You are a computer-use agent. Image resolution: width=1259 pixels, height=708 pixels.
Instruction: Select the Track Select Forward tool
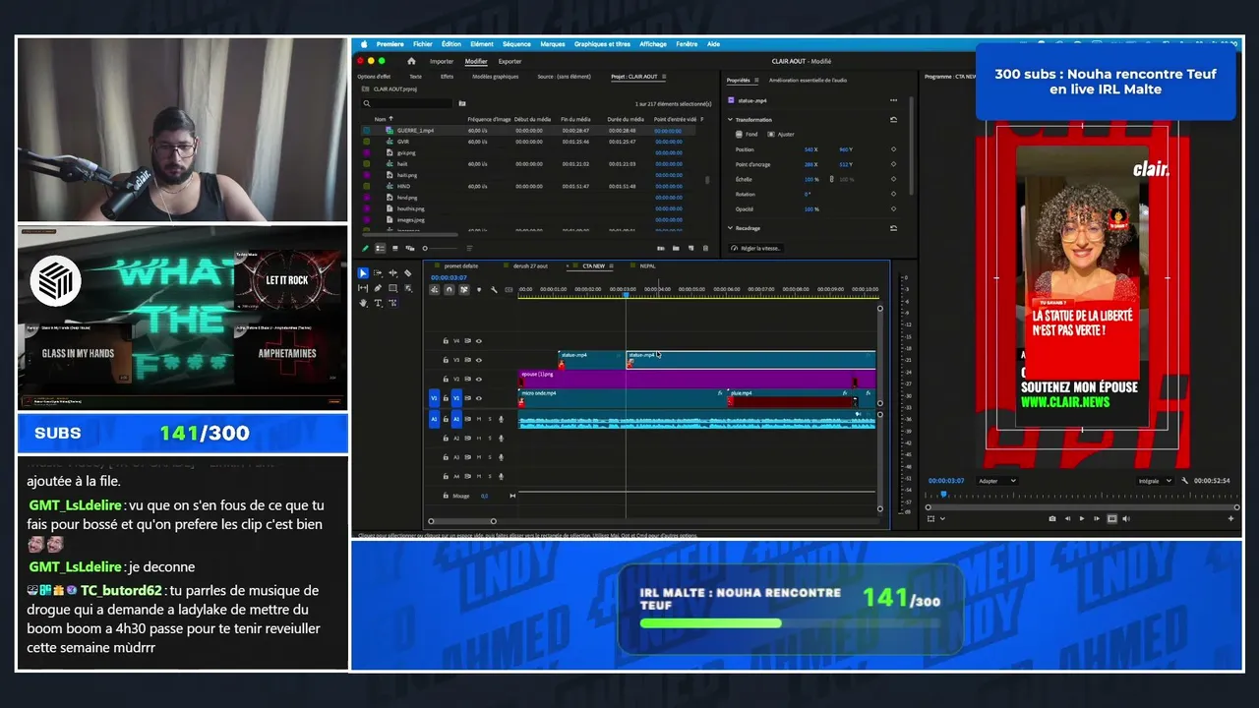coord(378,273)
